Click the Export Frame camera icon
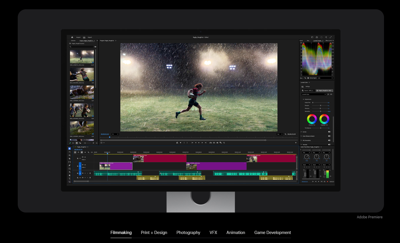This screenshot has height=243, width=400. 217,143
